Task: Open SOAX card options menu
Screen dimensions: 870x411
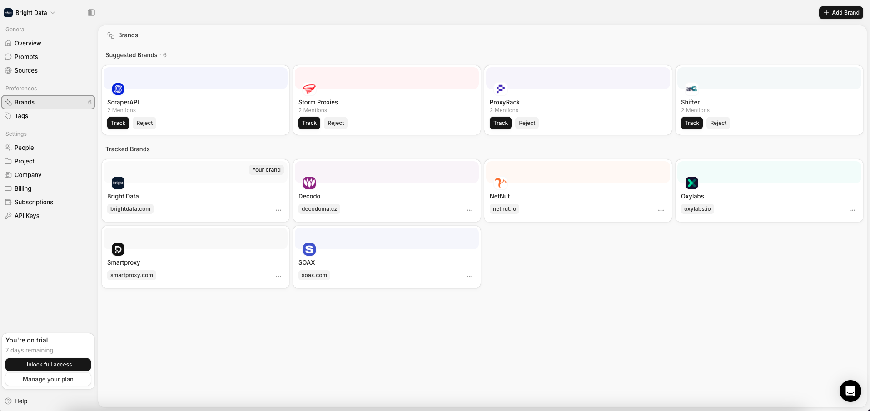Action: pyautogui.click(x=470, y=277)
